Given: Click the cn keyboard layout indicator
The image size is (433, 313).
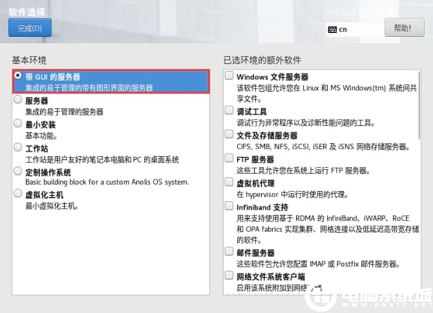Looking at the screenshot, I should 337,29.
